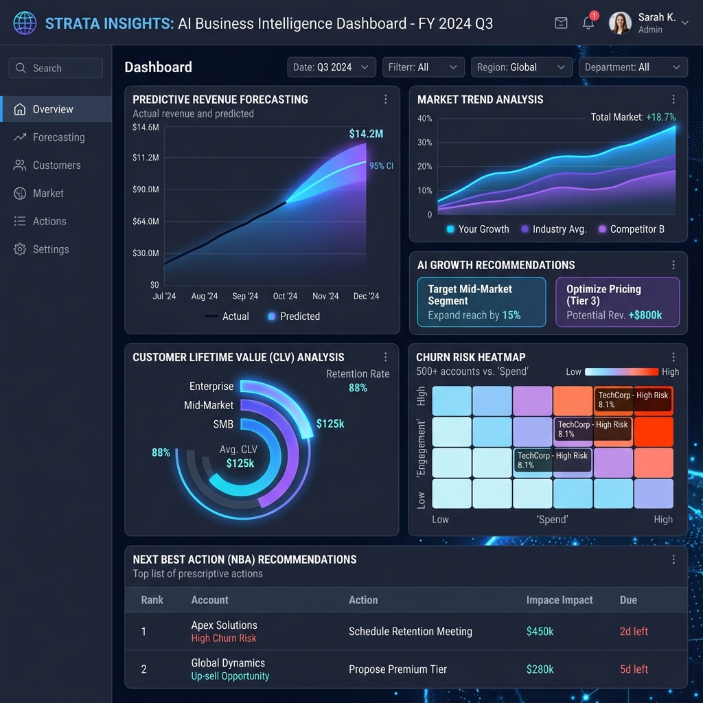This screenshot has height=703, width=703.
Task: Open the Date: Q3 2024 dropdown
Action: coord(332,67)
